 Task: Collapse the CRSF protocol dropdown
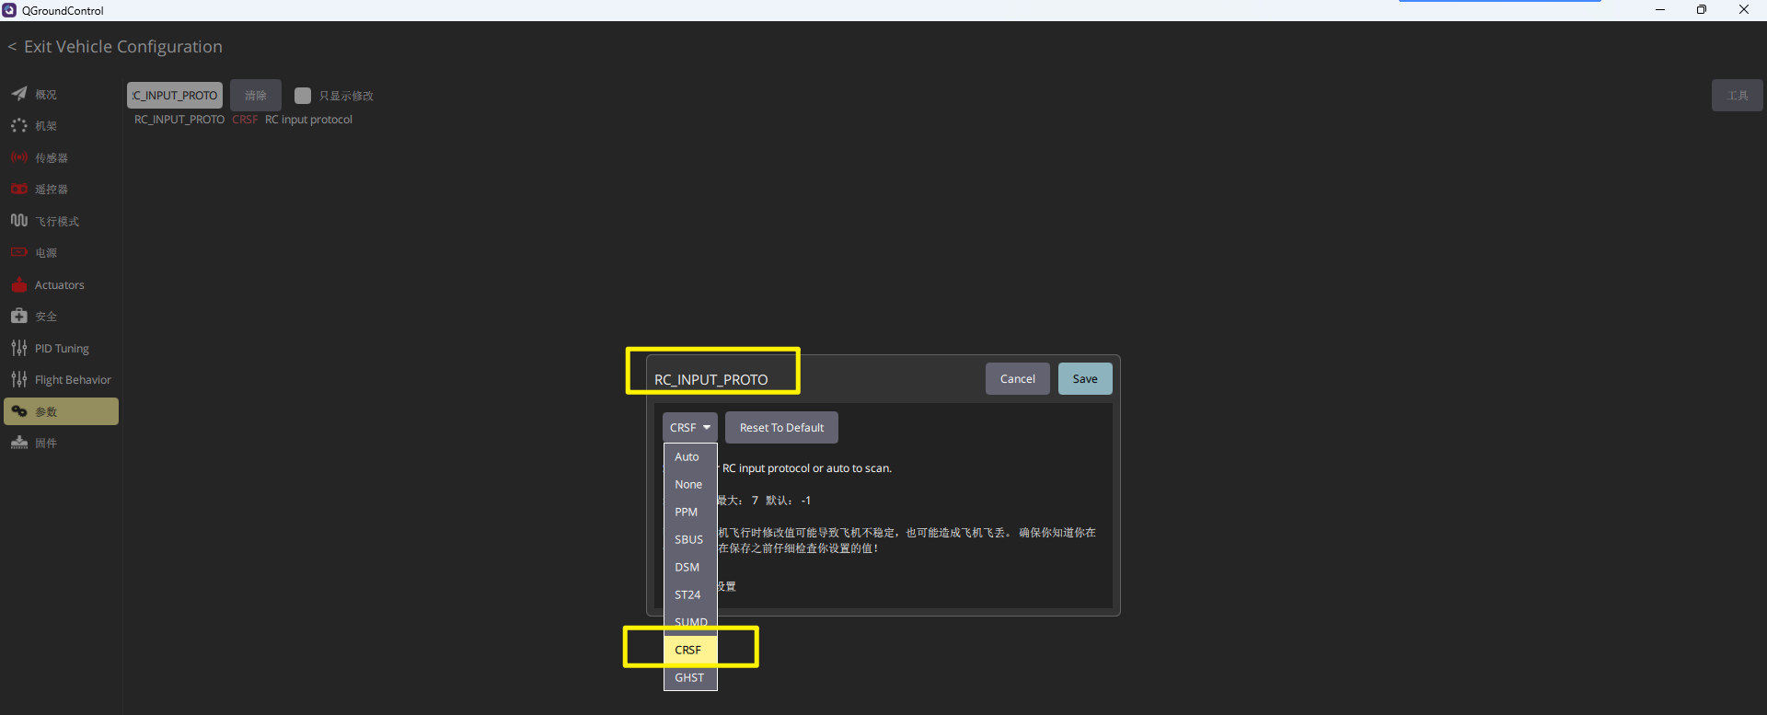[x=690, y=428]
